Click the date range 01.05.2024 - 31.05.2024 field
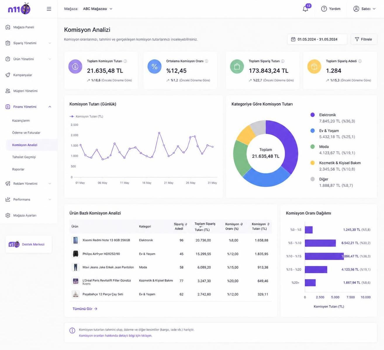 tap(317, 39)
